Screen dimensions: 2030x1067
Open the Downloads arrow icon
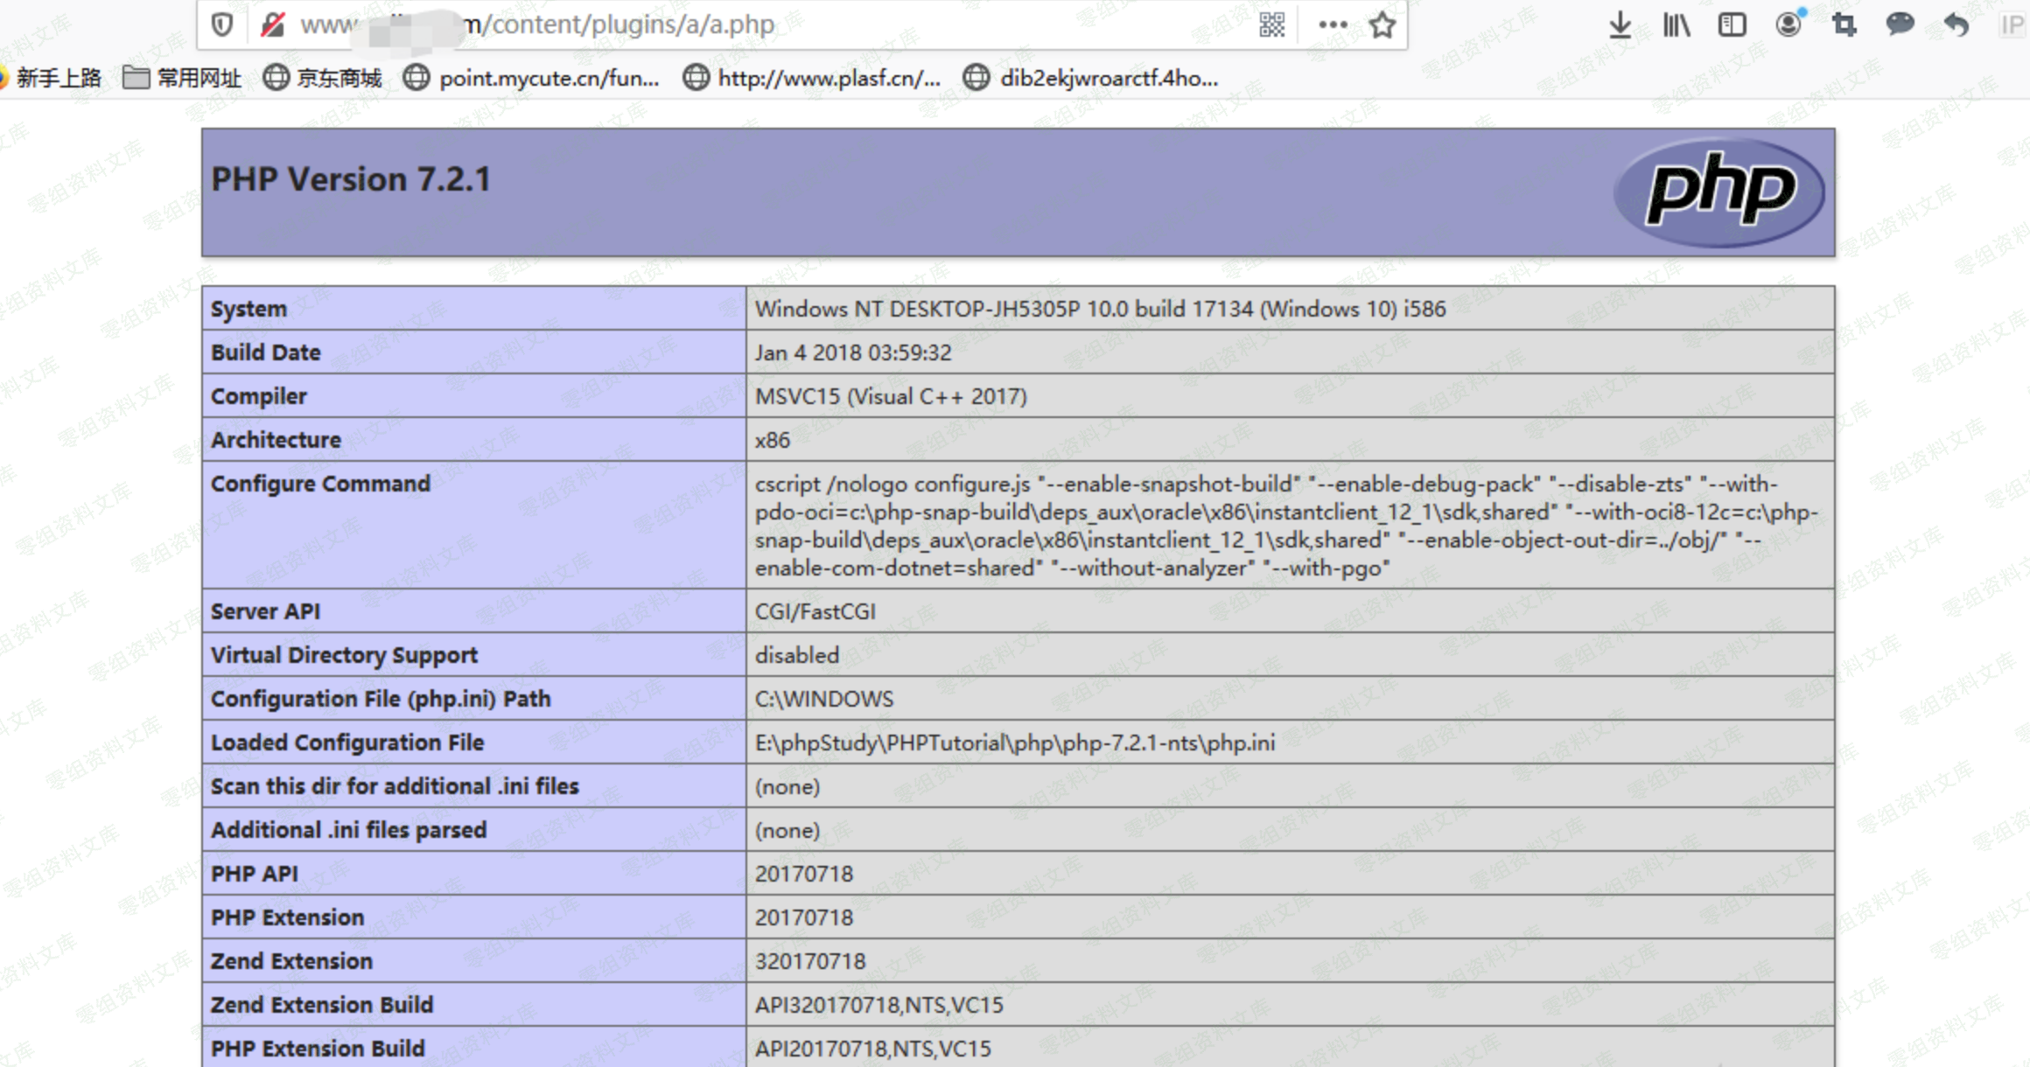(1620, 24)
